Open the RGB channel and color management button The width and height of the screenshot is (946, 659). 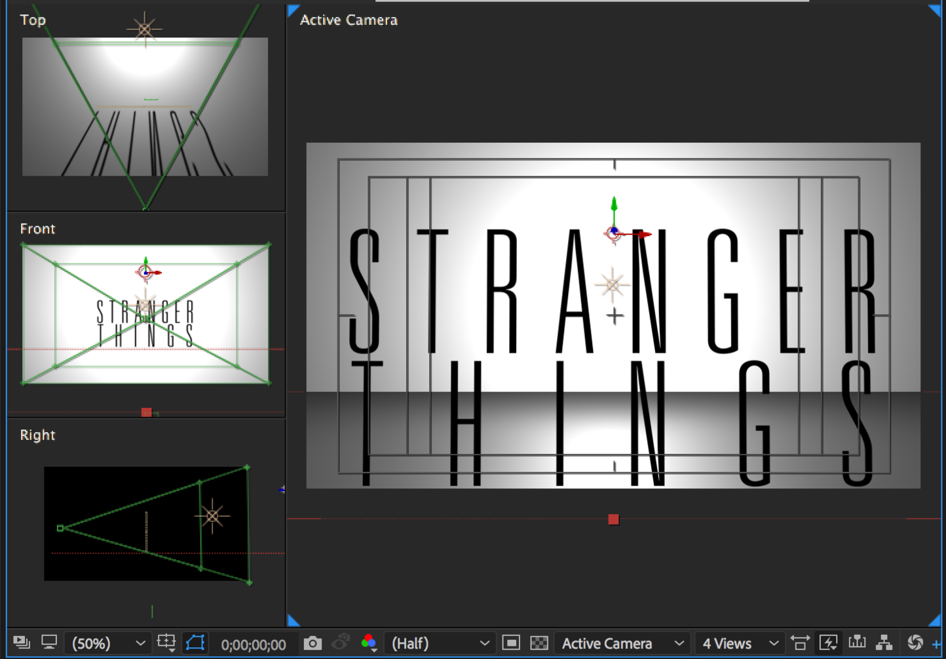369,643
